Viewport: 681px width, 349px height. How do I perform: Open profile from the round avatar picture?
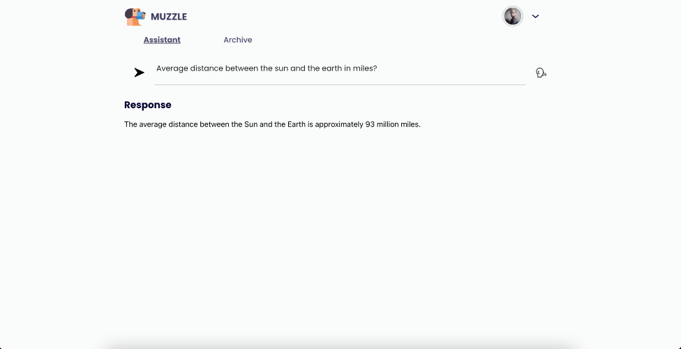(513, 16)
